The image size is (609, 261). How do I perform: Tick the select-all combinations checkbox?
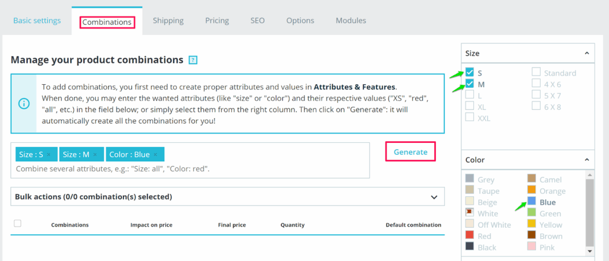point(17,223)
